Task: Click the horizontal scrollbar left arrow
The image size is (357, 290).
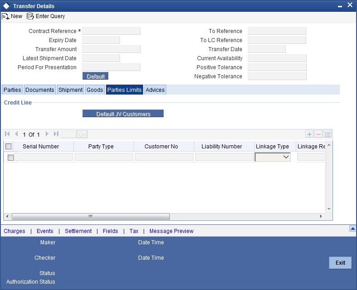Action: coord(7,216)
